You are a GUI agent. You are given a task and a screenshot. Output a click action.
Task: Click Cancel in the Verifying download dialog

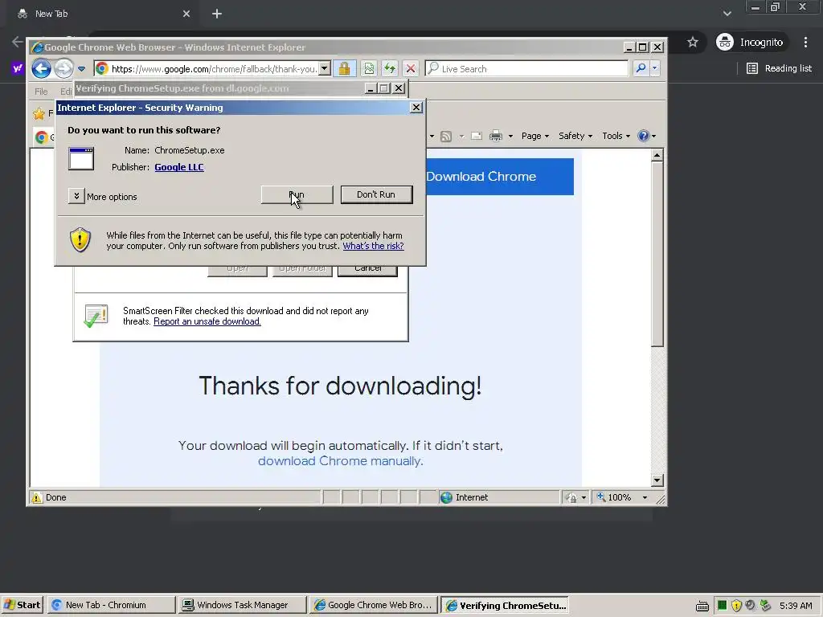[x=367, y=269]
